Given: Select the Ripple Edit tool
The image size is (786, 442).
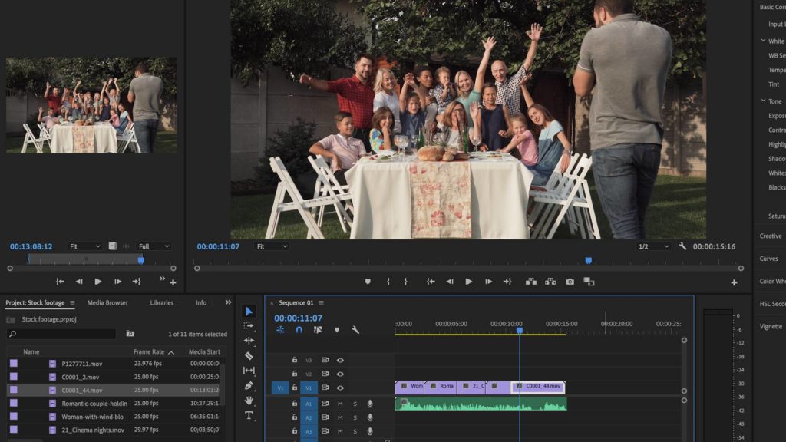Looking at the screenshot, I should [249, 341].
